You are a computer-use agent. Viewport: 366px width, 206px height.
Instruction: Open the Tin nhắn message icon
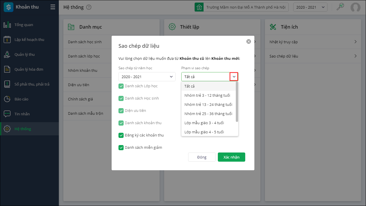(7, 114)
